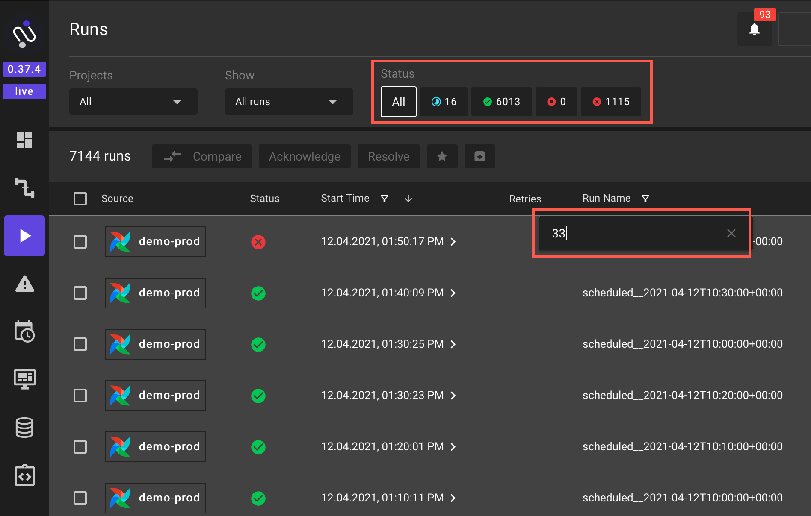Click the Acknowledge button

pyautogui.click(x=305, y=156)
